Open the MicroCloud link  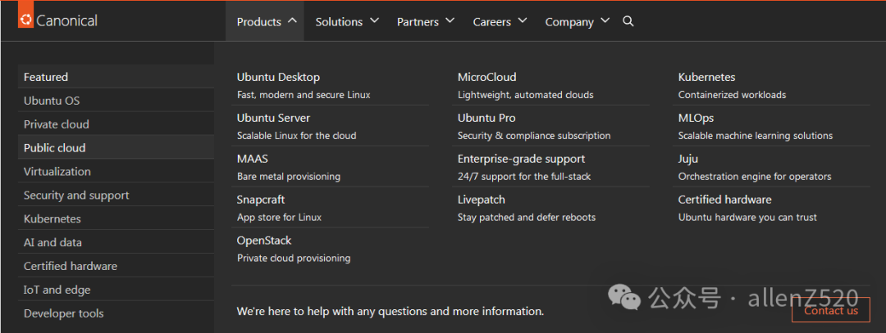[x=487, y=77]
